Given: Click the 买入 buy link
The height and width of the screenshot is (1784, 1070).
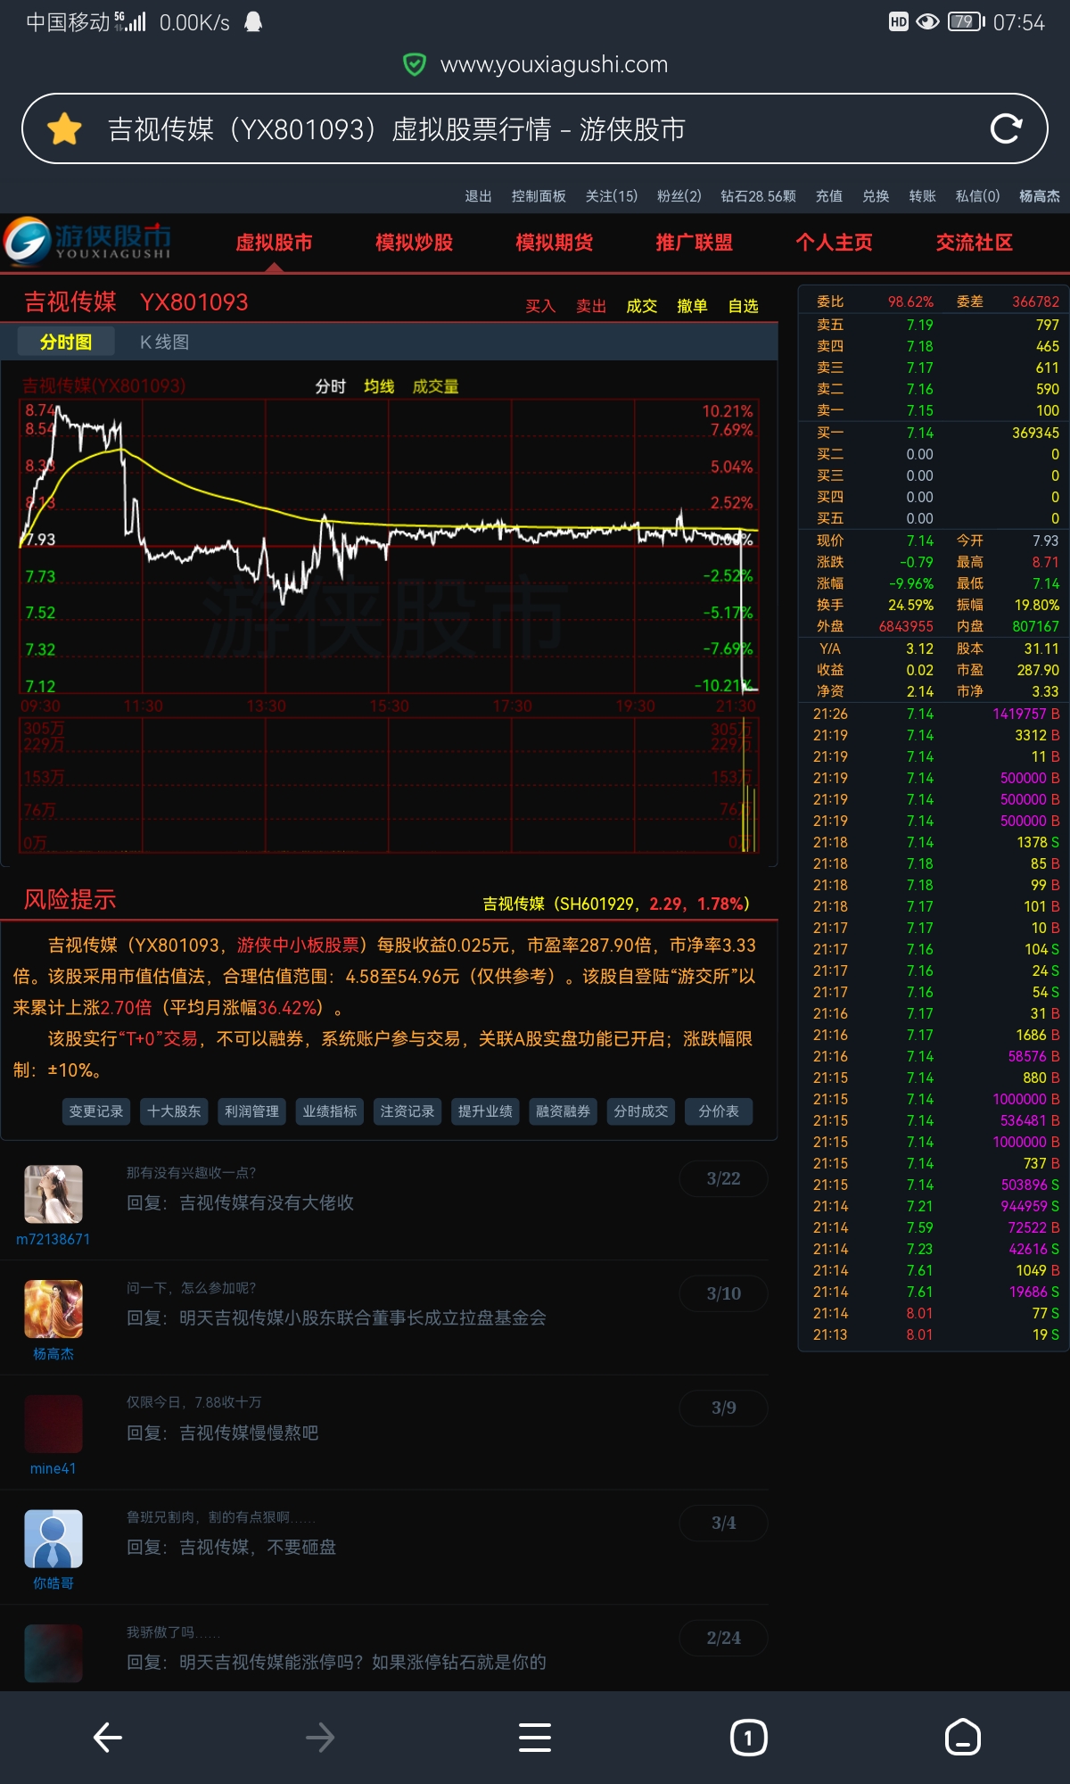Looking at the screenshot, I should click(540, 306).
